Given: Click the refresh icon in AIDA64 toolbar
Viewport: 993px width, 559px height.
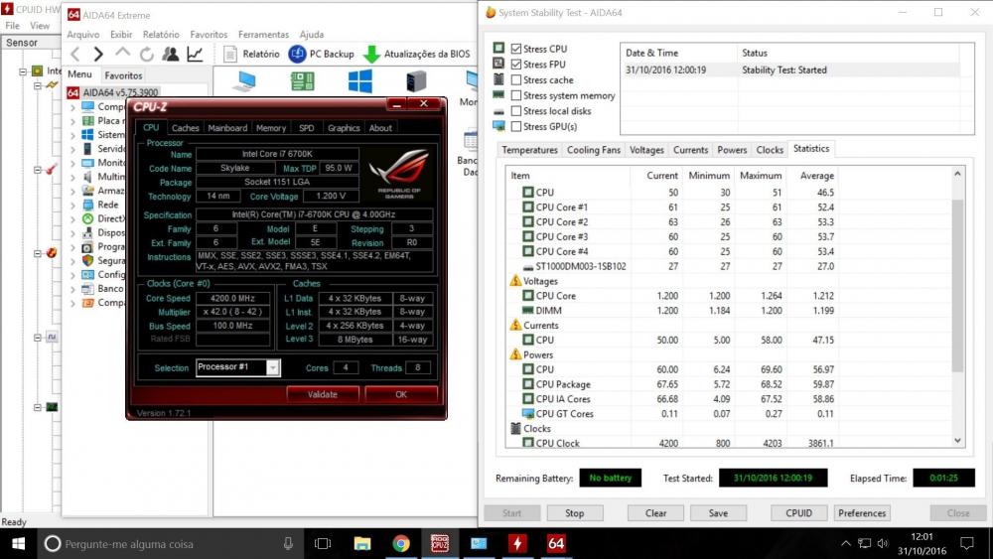Looking at the screenshot, I should (x=147, y=54).
